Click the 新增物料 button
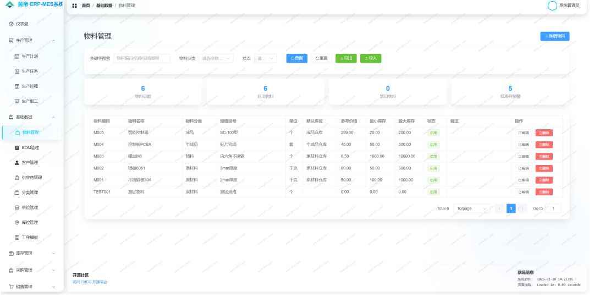Image resolution: width=594 pixels, height=297 pixels. pyautogui.click(x=554, y=36)
